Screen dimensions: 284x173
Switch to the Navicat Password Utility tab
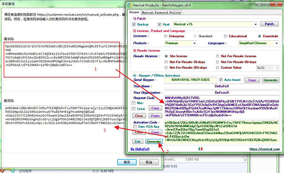(x=161, y=12)
